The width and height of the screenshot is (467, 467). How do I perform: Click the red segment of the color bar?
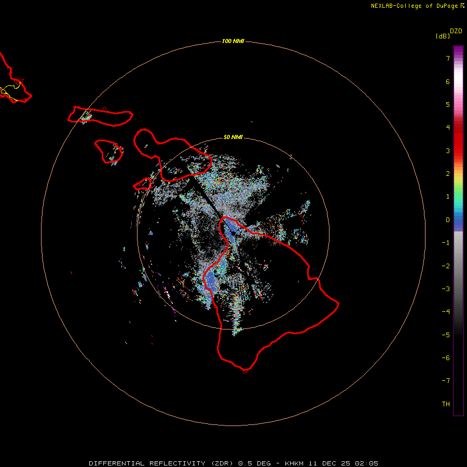click(x=458, y=140)
